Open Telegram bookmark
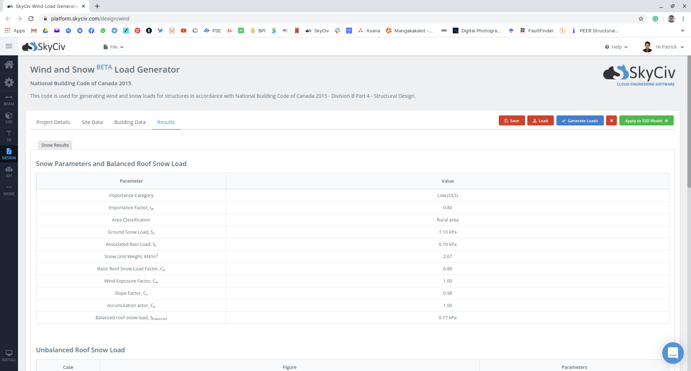 (114, 31)
